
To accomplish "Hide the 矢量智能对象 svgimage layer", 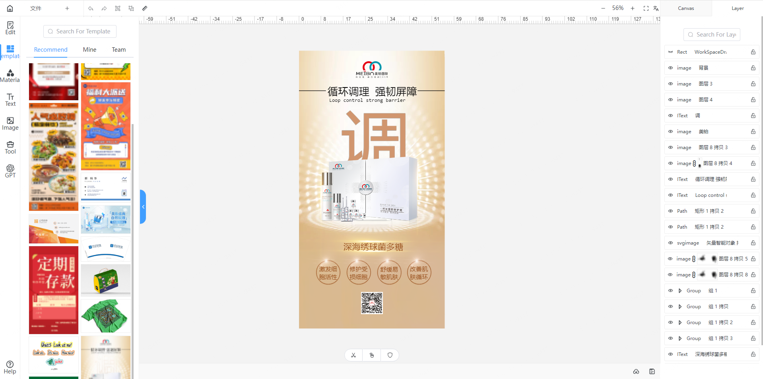I will [671, 243].
